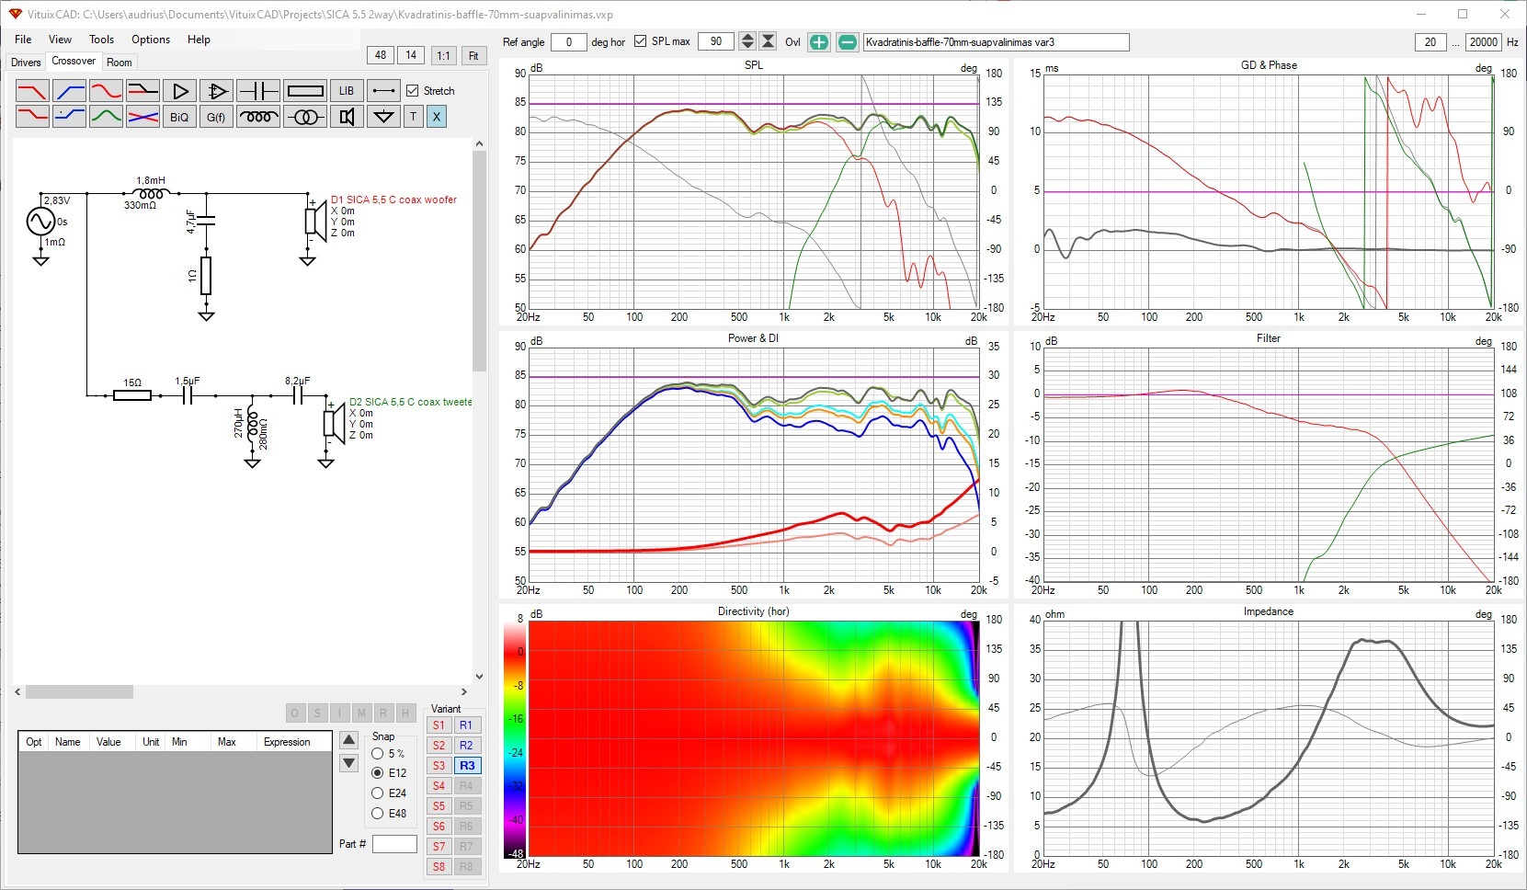Click the schematic horizontal scrollbar thumb
The width and height of the screenshot is (1527, 890).
tap(79, 691)
